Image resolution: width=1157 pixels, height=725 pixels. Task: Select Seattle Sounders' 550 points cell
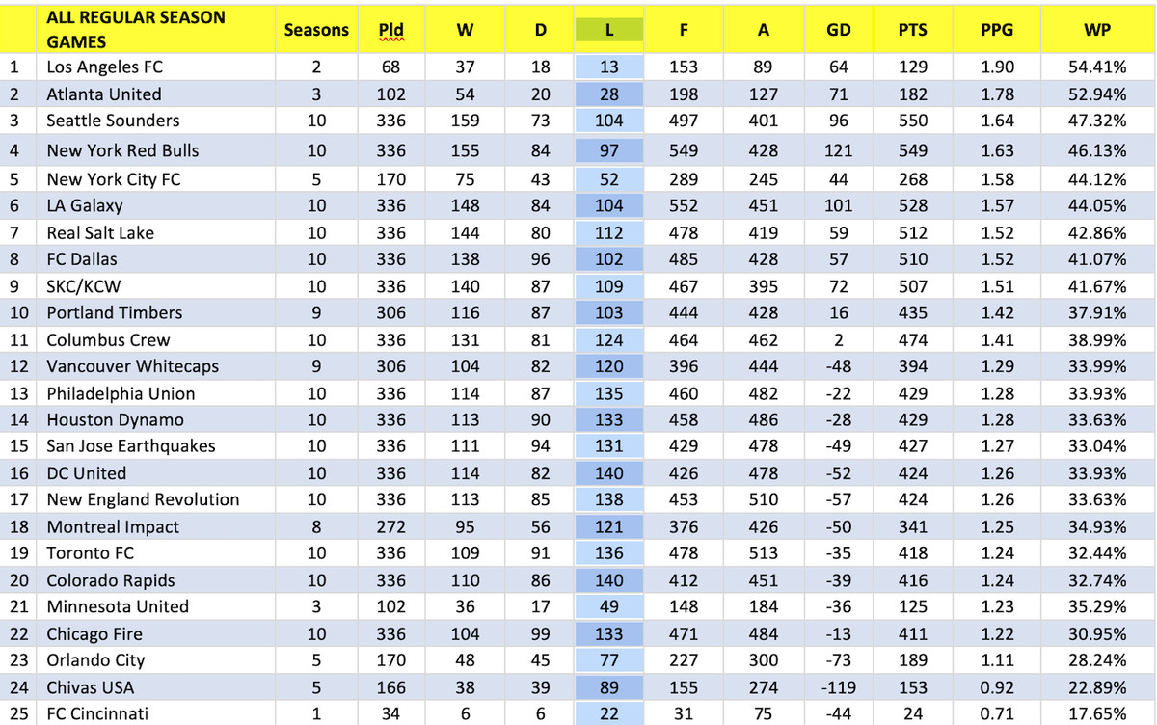[912, 121]
